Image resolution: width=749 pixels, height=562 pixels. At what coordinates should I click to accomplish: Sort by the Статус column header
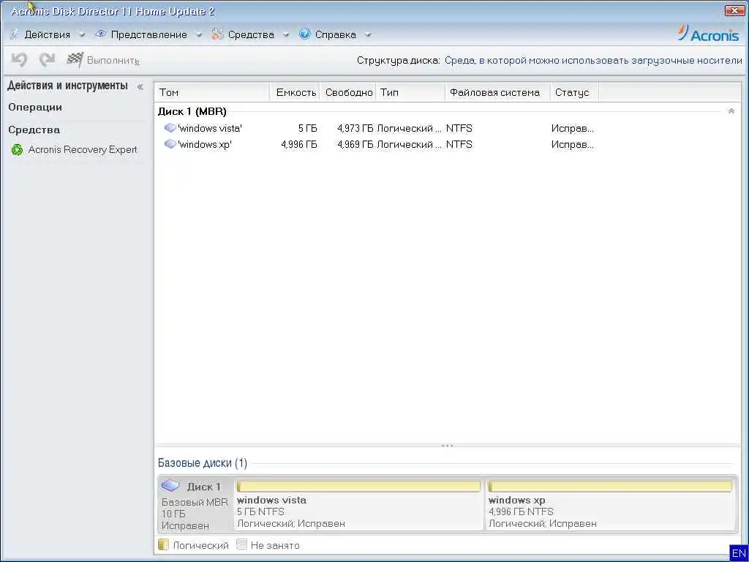pyautogui.click(x=575, y=92)
